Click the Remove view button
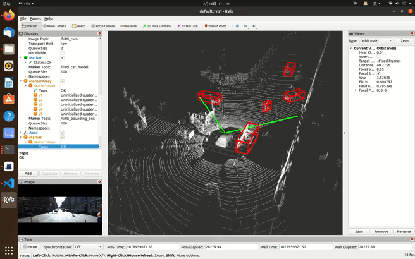Screen dimensions: 415x259 click(381, 231)
